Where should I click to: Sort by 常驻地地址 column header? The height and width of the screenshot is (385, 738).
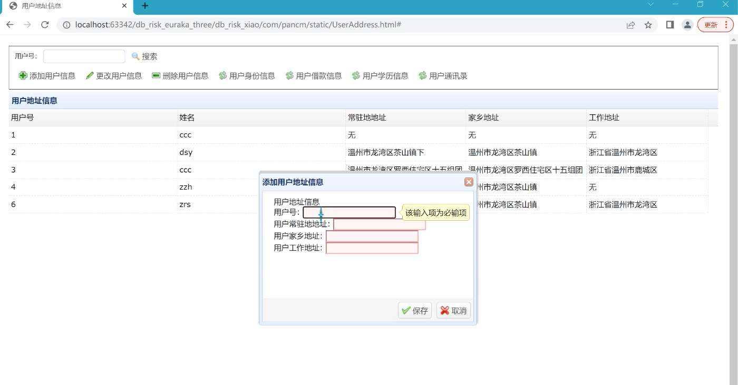(x=406, y=117)
